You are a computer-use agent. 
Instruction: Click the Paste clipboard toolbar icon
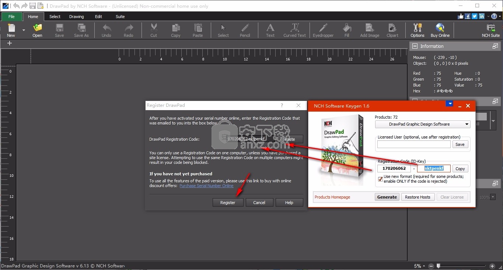point(198,30)
